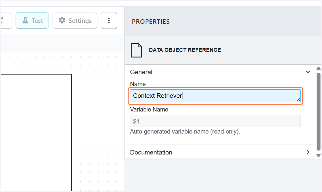Screen dimensions: 322x192
Task: Collapse the General section chevron
Action: tap(308, 72)
